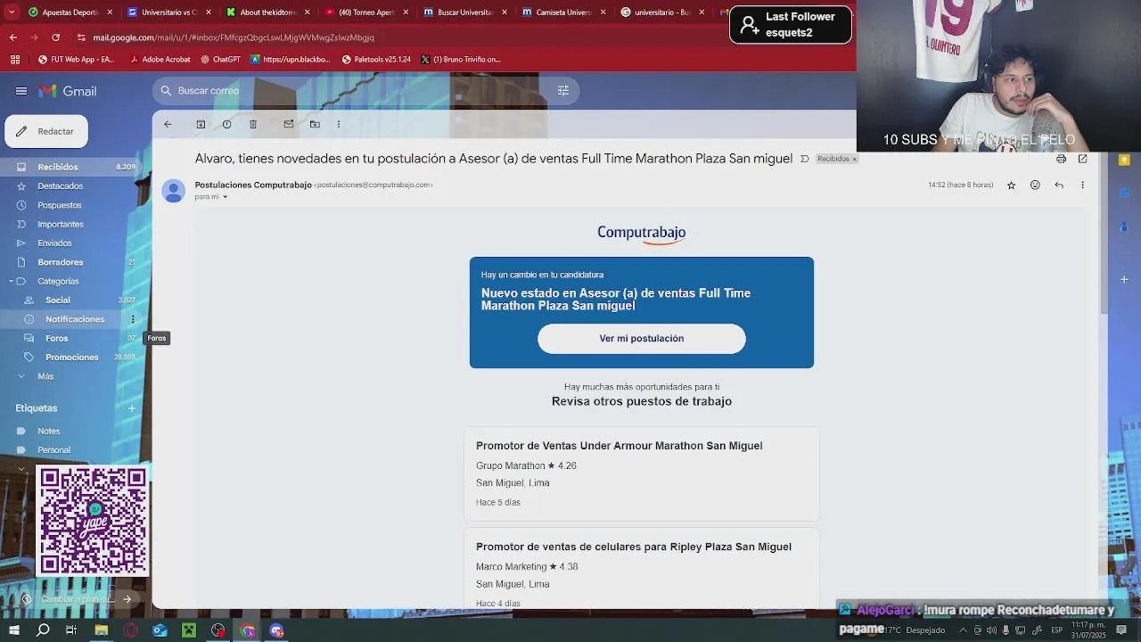Expand recipient details next to para mí

point(225,197)
